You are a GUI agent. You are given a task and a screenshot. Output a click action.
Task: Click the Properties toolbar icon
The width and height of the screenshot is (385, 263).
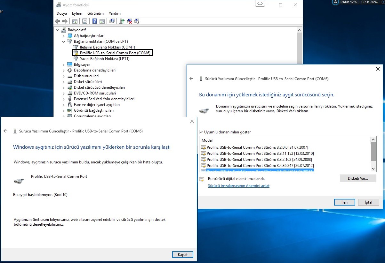click(84, 21)
